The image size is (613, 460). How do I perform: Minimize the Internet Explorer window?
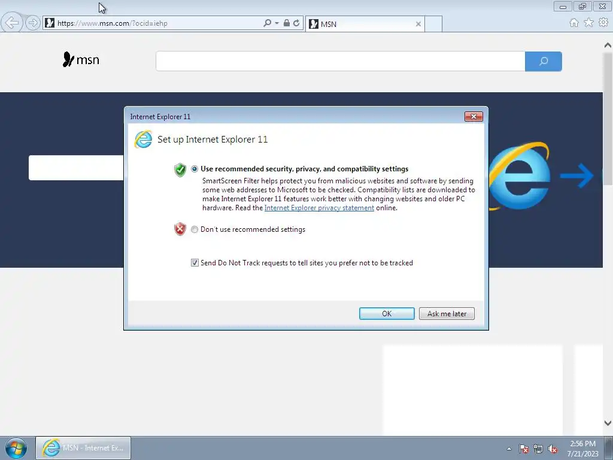563,6
